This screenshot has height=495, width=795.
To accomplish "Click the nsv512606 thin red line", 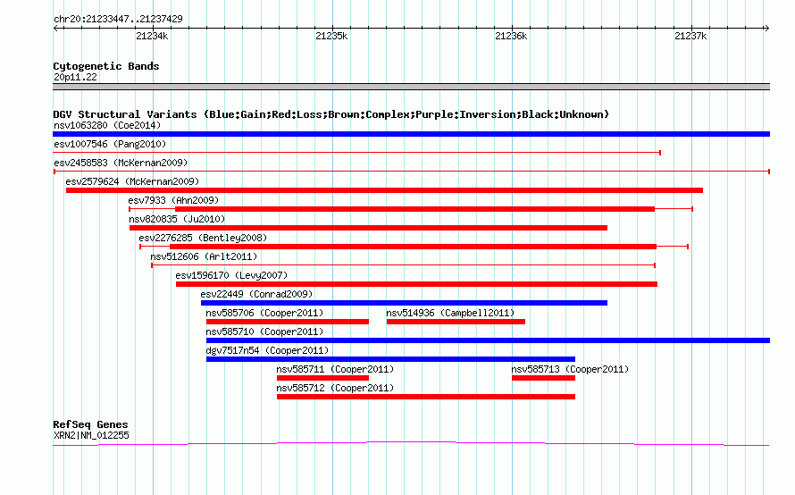I will coord(404,265).
